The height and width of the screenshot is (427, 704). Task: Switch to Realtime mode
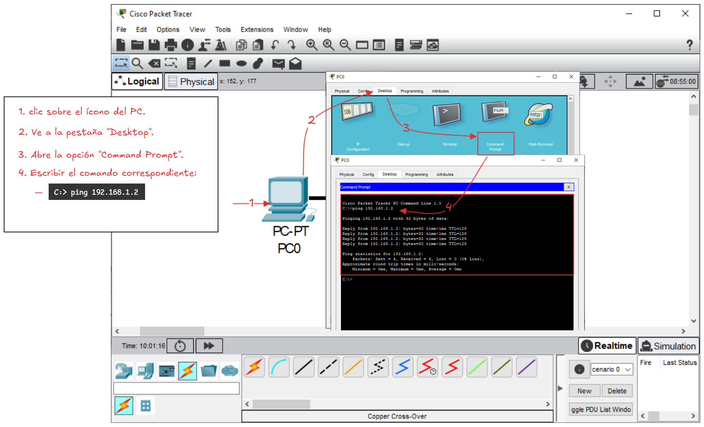click(607, 346)
